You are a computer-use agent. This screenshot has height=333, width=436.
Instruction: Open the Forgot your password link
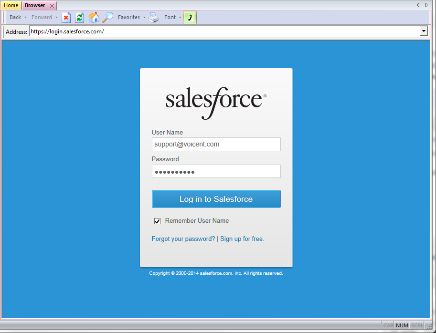183,239
